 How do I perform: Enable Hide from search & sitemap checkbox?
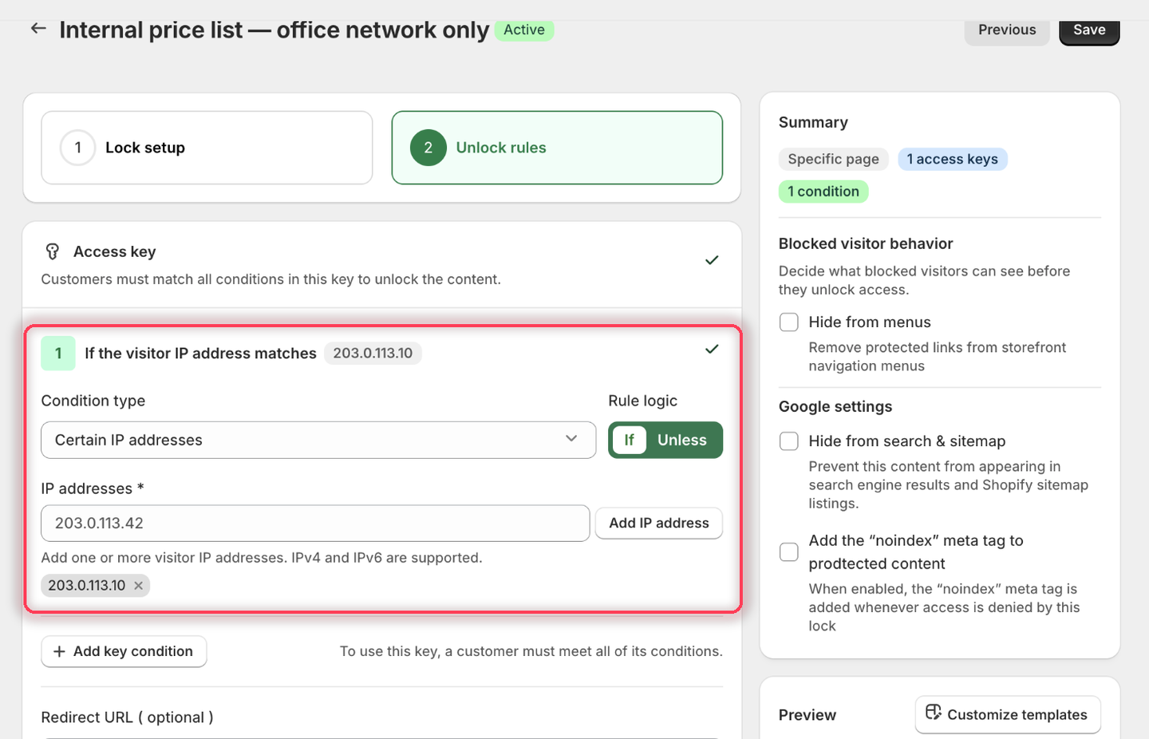pos(789,441)
